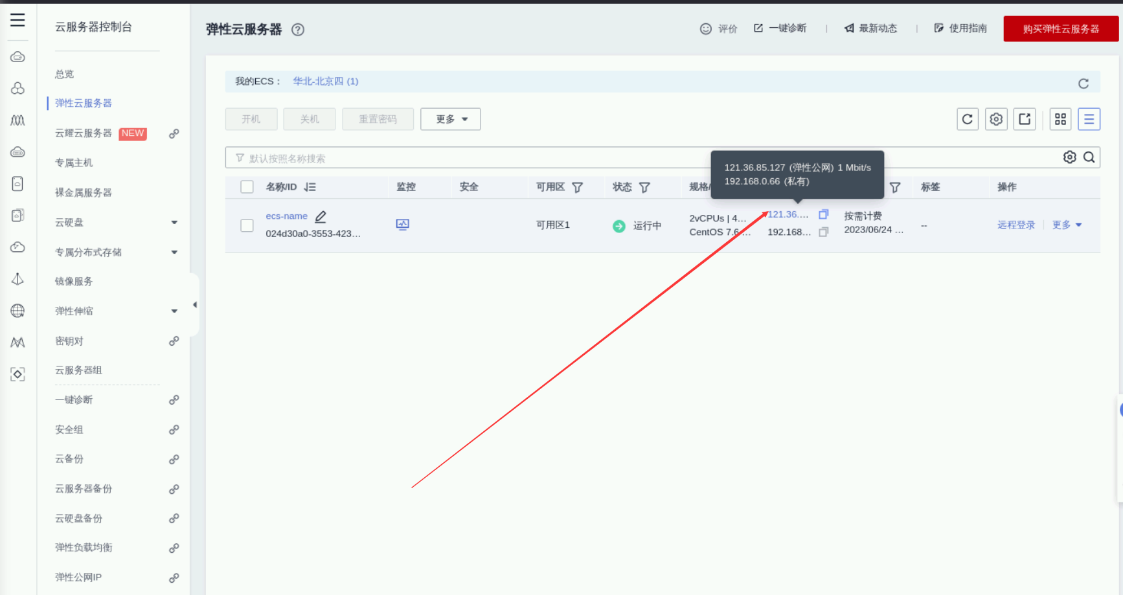Select all servers with header checkbox
Viewport: 1123px width, 595px height.
coord(247,187)
